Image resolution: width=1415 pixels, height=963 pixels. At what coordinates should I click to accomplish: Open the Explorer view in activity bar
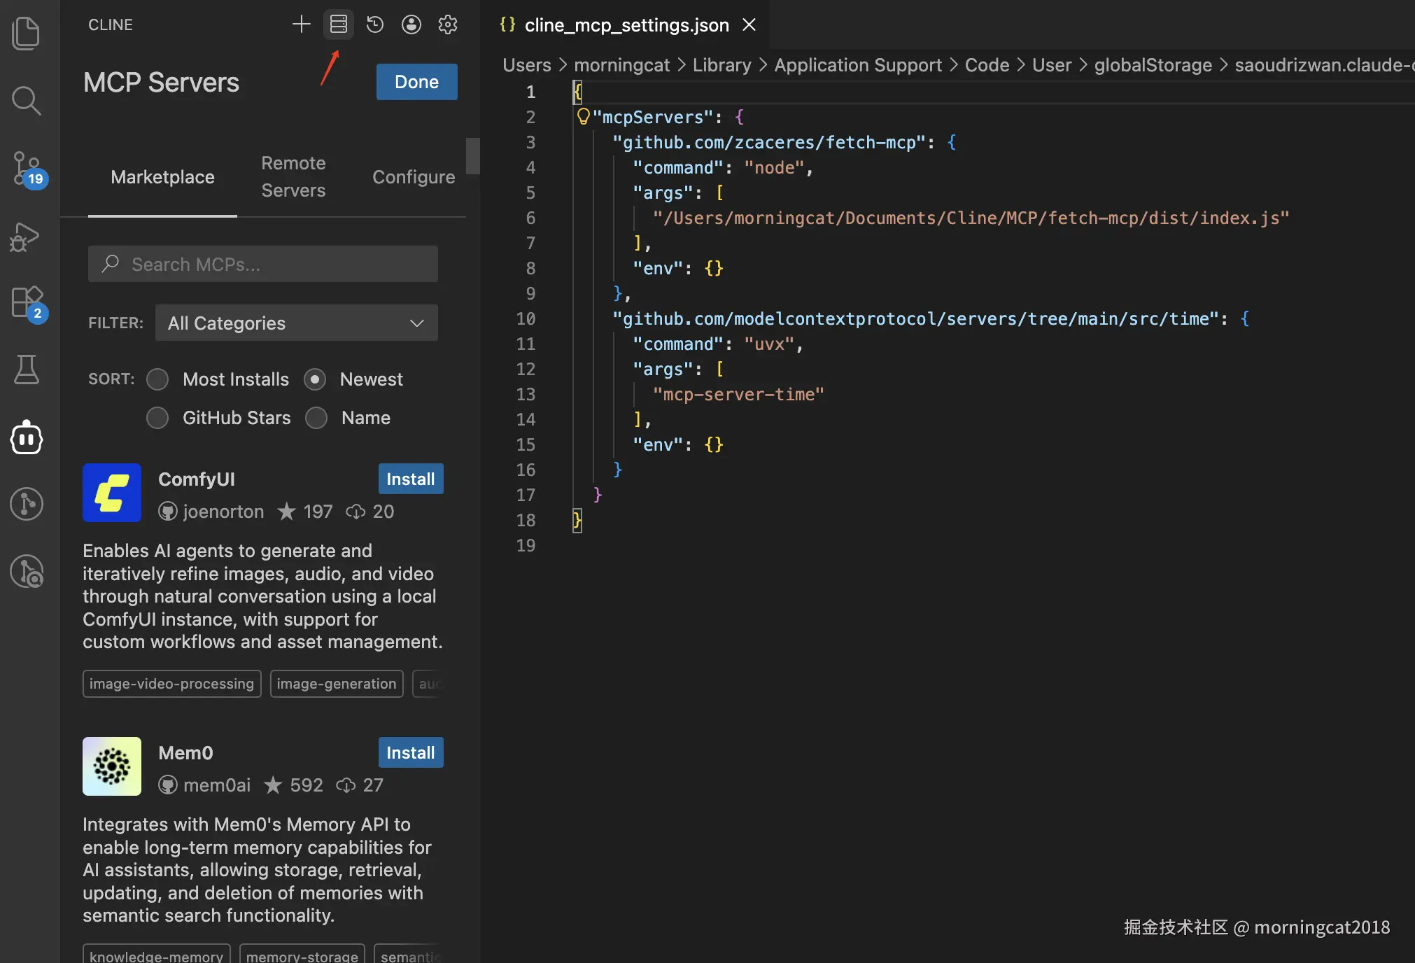(27, 33)
